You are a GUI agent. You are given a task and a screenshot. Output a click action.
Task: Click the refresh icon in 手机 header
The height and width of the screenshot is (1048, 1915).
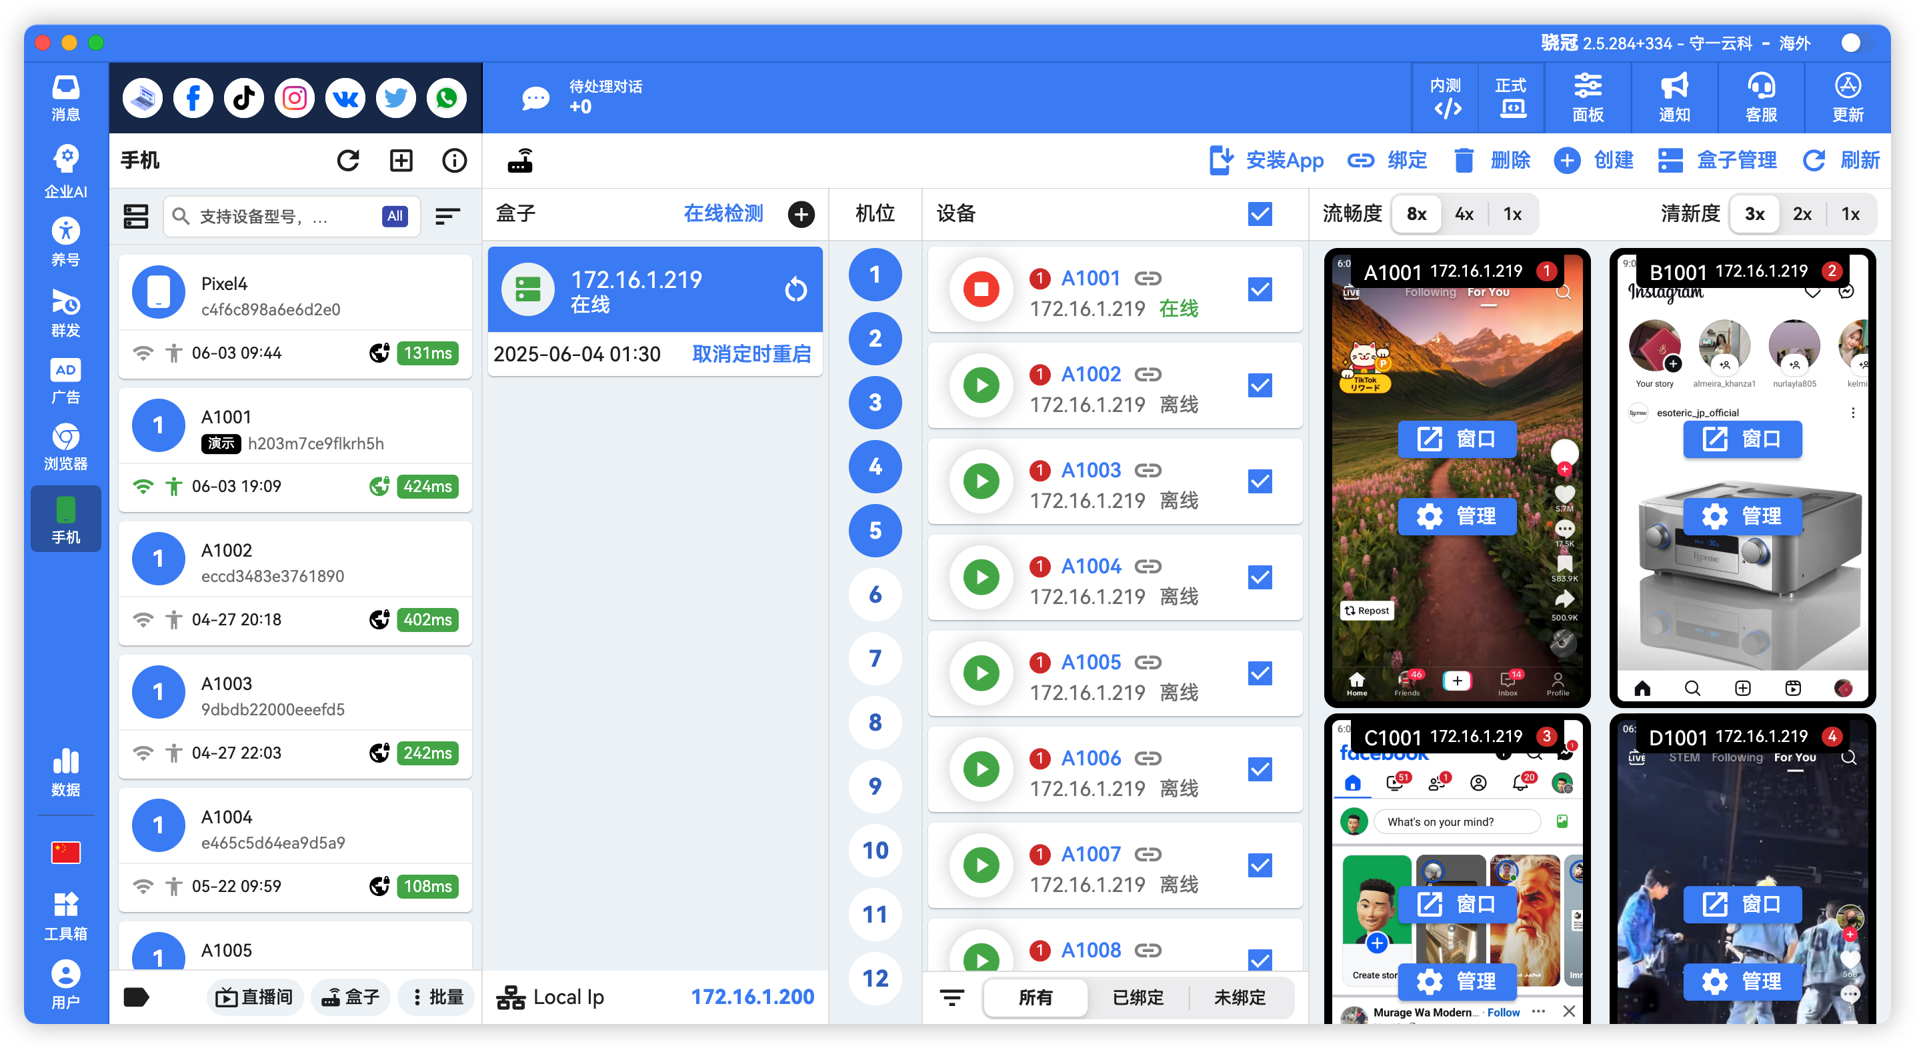[x=348, y=160]
